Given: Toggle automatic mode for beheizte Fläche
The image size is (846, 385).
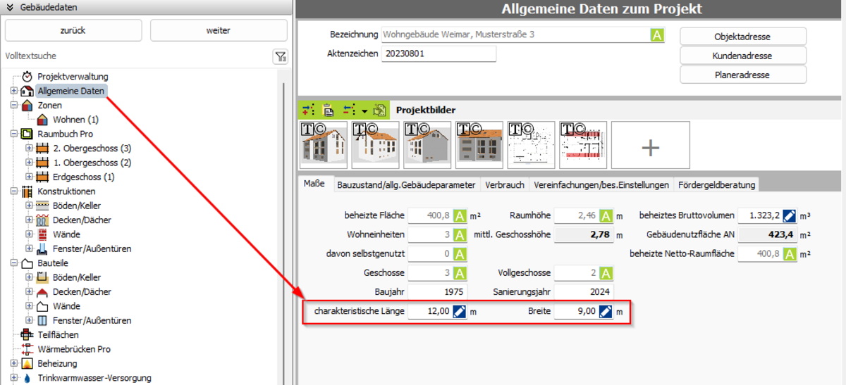Looking at the screenshot, I should [460, 216].
